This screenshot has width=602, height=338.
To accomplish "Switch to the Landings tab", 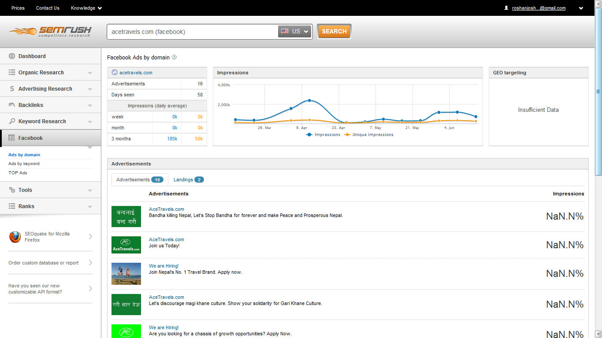I will click(x=189, y=180).
